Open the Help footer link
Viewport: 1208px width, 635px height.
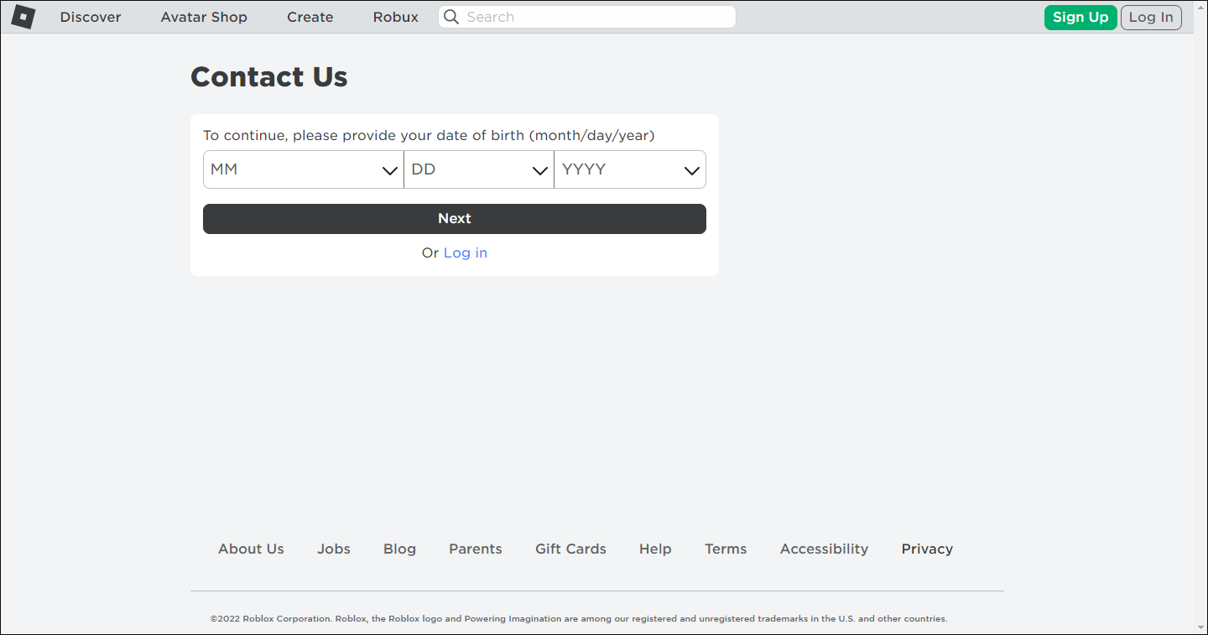[x=655, y=549]
